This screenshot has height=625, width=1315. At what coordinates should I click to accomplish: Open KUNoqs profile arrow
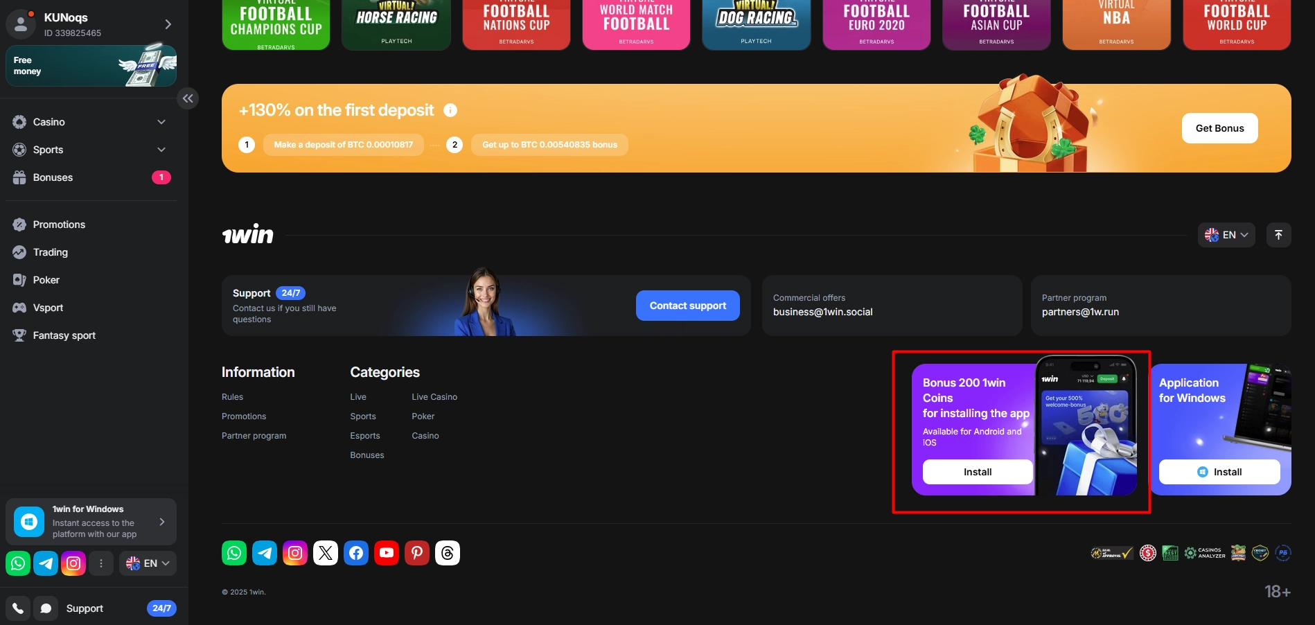168,24
